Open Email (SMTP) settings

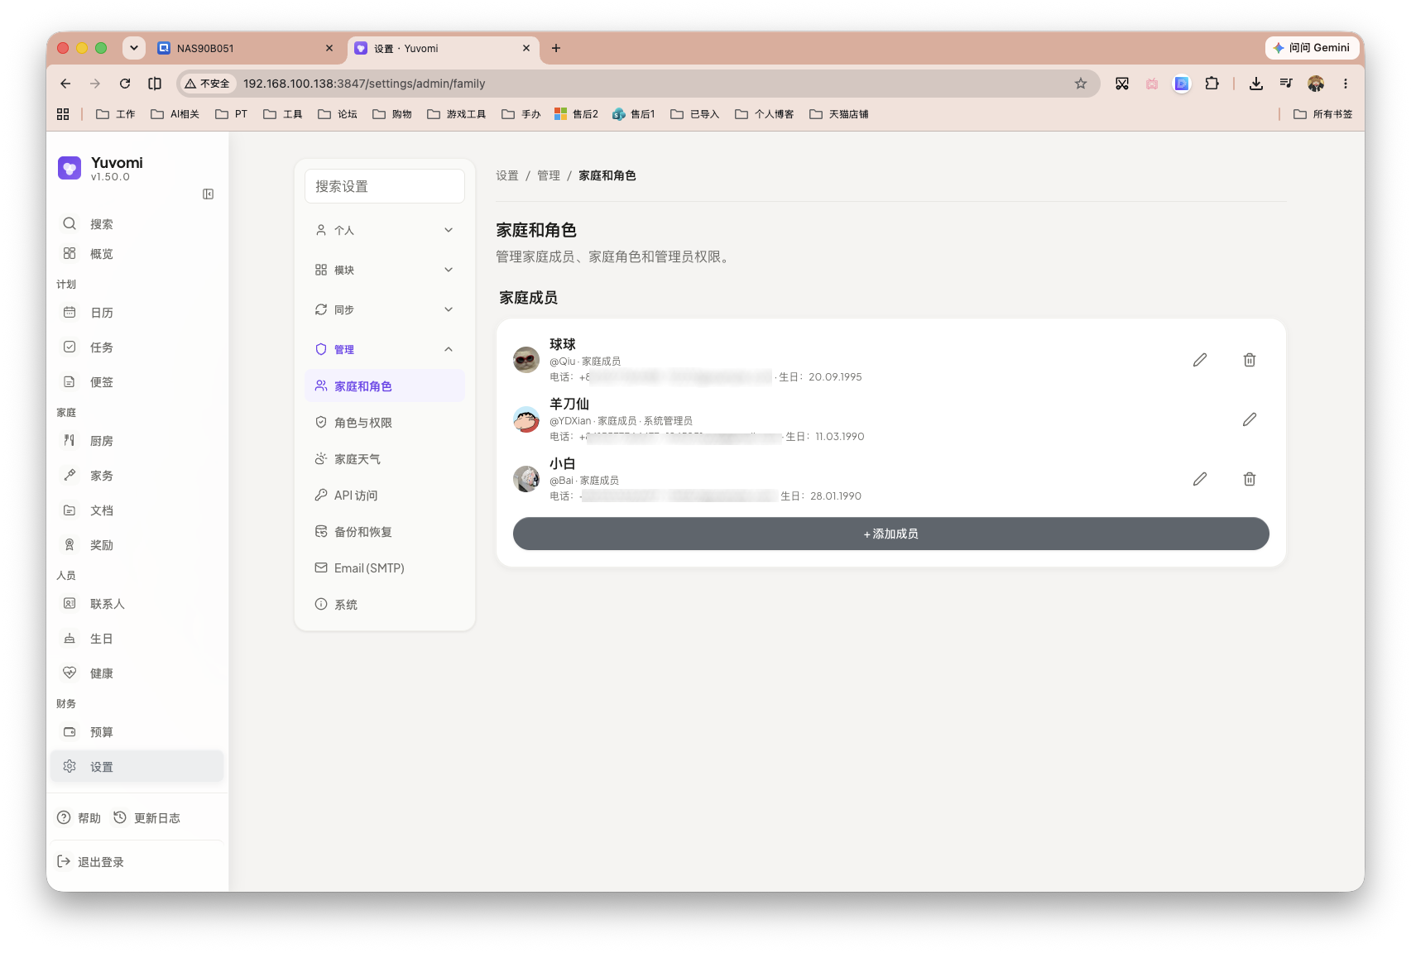click(385, 568)
